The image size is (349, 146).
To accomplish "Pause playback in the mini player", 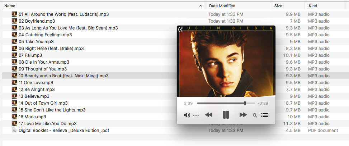I will click(x=226, y=115).
